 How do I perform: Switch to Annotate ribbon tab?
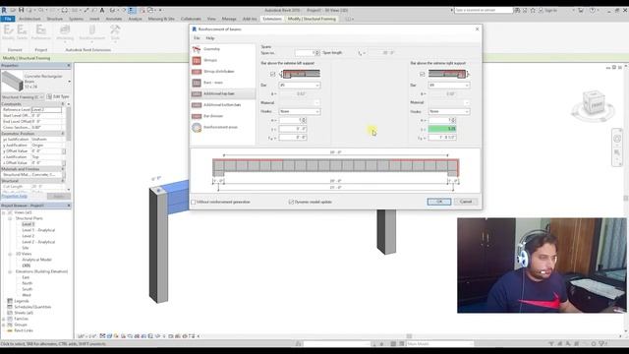tap(114, 19)
